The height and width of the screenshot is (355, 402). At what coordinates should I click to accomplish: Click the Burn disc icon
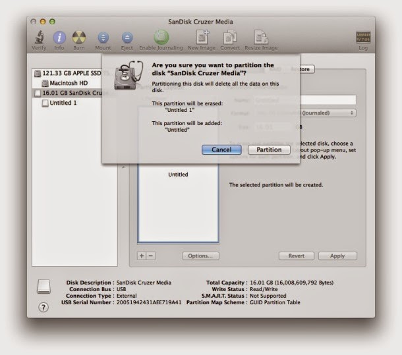pos(78,38)
